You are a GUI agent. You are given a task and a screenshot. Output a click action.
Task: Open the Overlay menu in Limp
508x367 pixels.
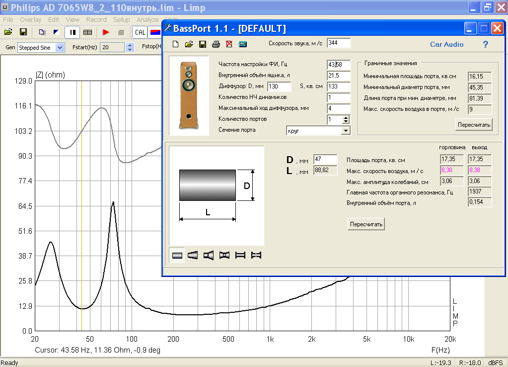point(30,19)
